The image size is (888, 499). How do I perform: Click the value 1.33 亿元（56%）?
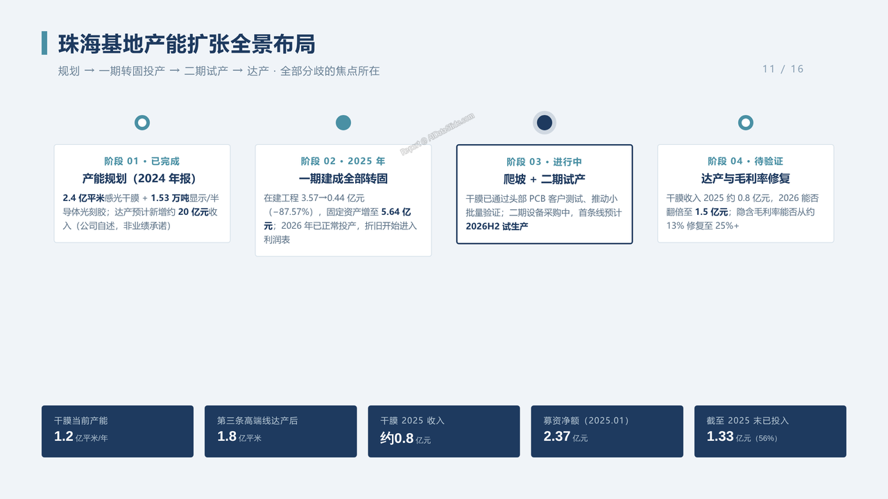coord(742,437)
